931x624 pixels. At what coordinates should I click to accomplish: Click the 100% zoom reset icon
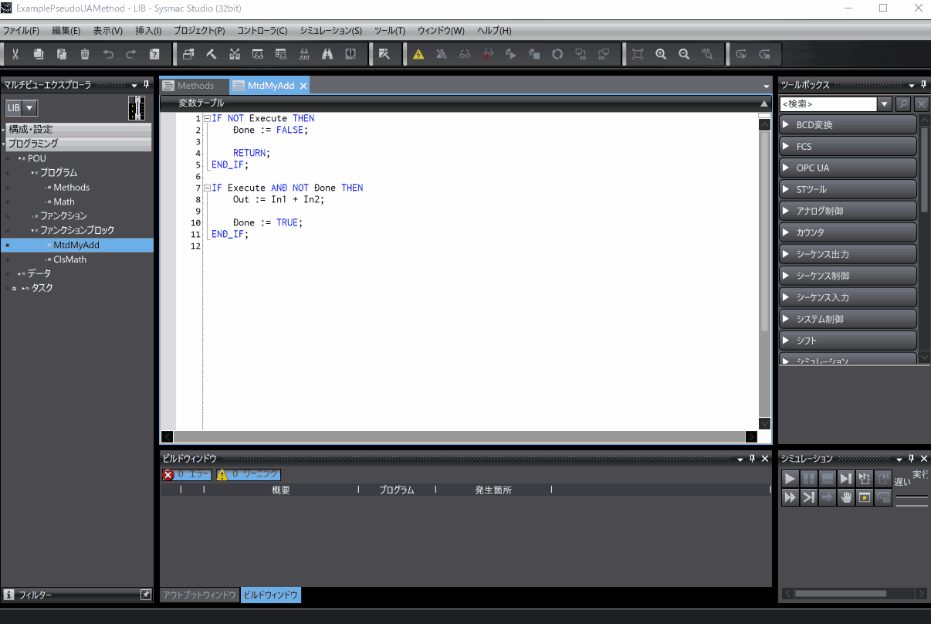tap(707, 54)
